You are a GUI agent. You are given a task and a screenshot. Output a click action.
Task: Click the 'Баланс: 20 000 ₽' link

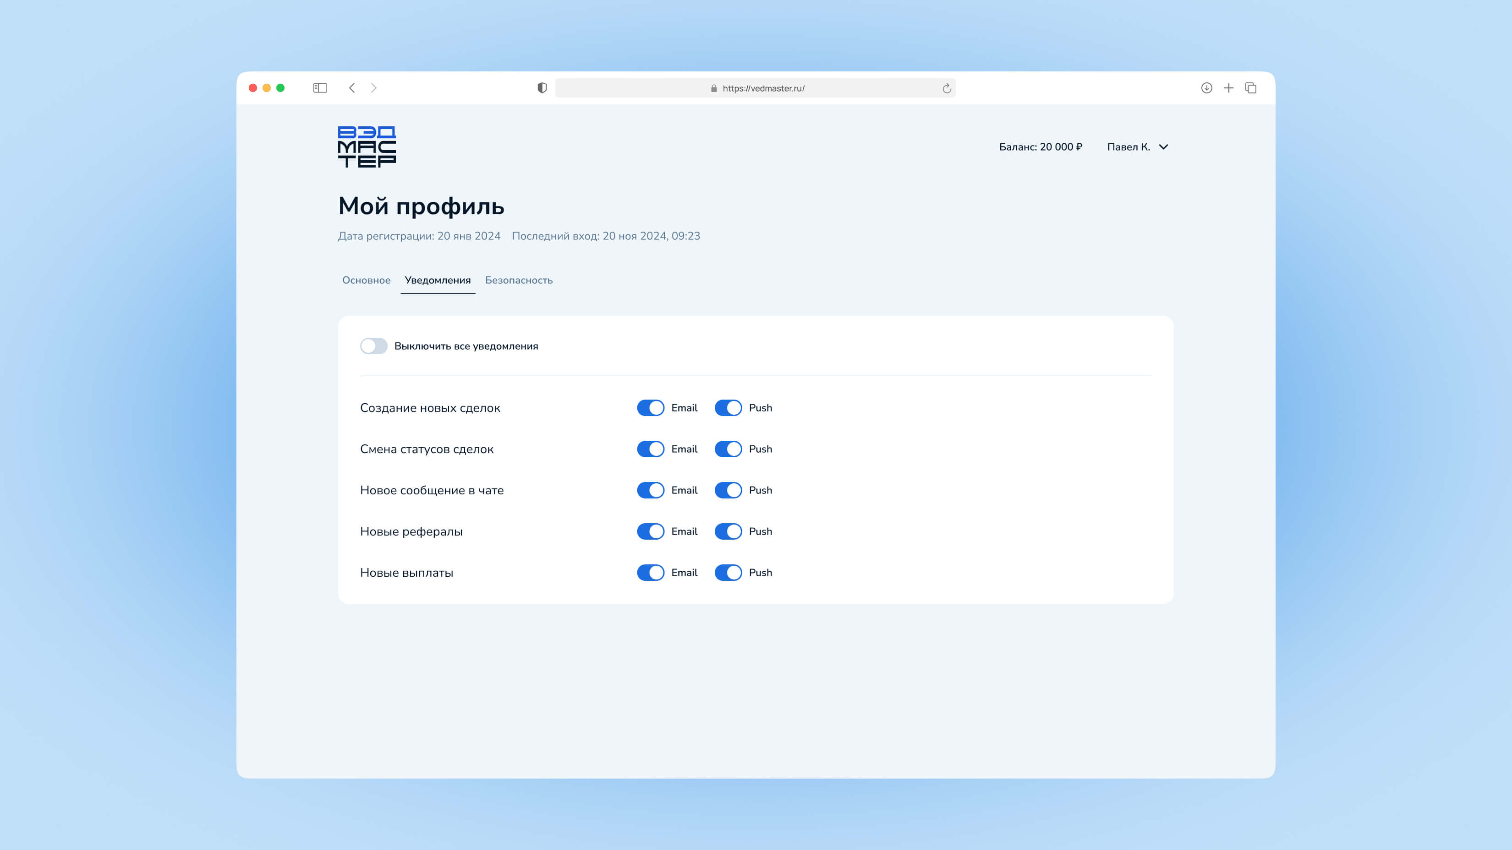point(1040,147)
